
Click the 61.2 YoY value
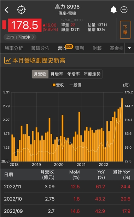pos(100,187)
